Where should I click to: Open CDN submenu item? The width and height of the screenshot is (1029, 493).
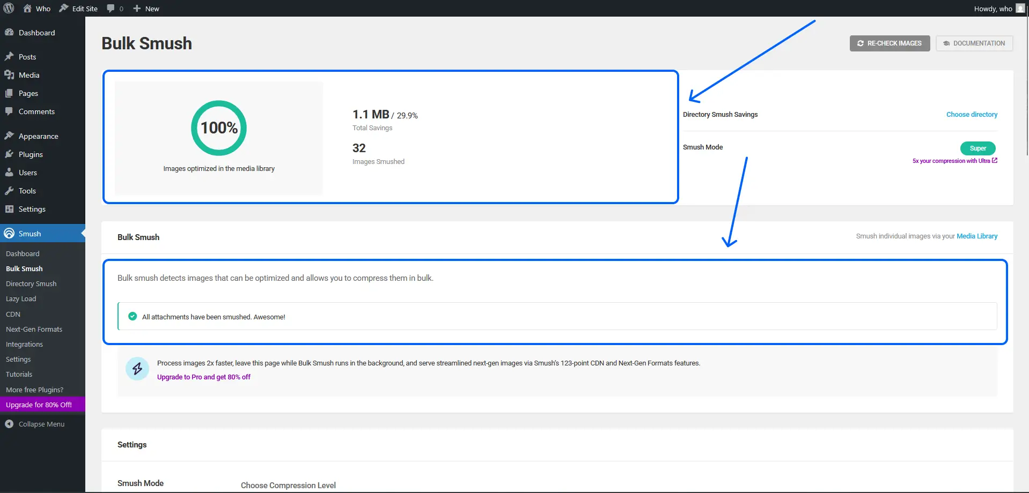(x=13, y=314)
